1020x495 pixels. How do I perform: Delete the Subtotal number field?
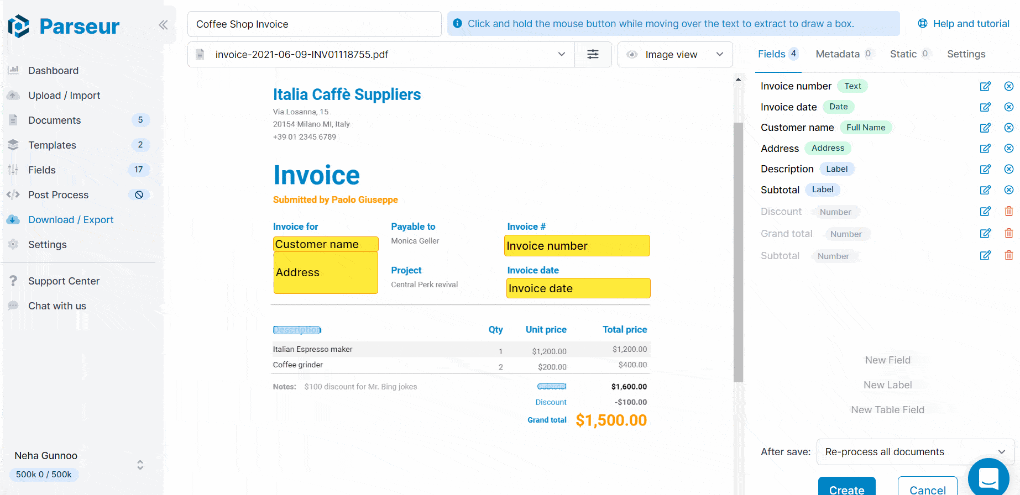1008,256
